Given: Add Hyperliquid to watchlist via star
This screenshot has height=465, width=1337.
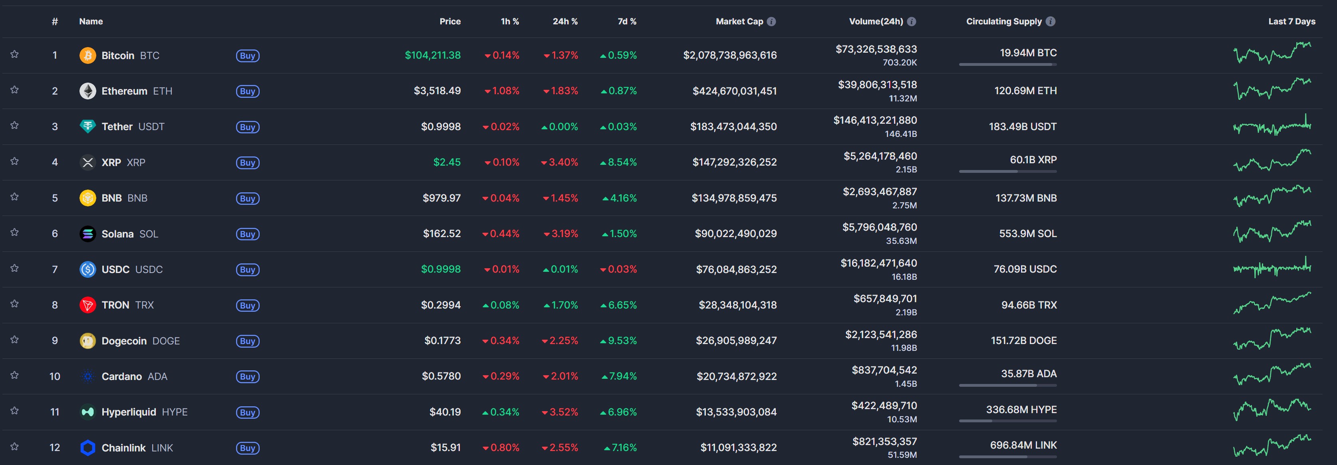Looking at the screenshot, I should [14, 411].
